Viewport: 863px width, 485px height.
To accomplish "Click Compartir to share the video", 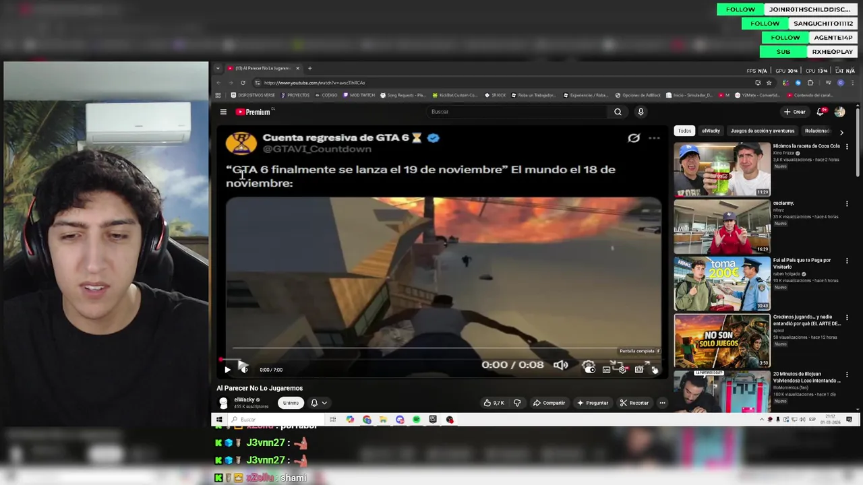I will (x=549, y=403).
